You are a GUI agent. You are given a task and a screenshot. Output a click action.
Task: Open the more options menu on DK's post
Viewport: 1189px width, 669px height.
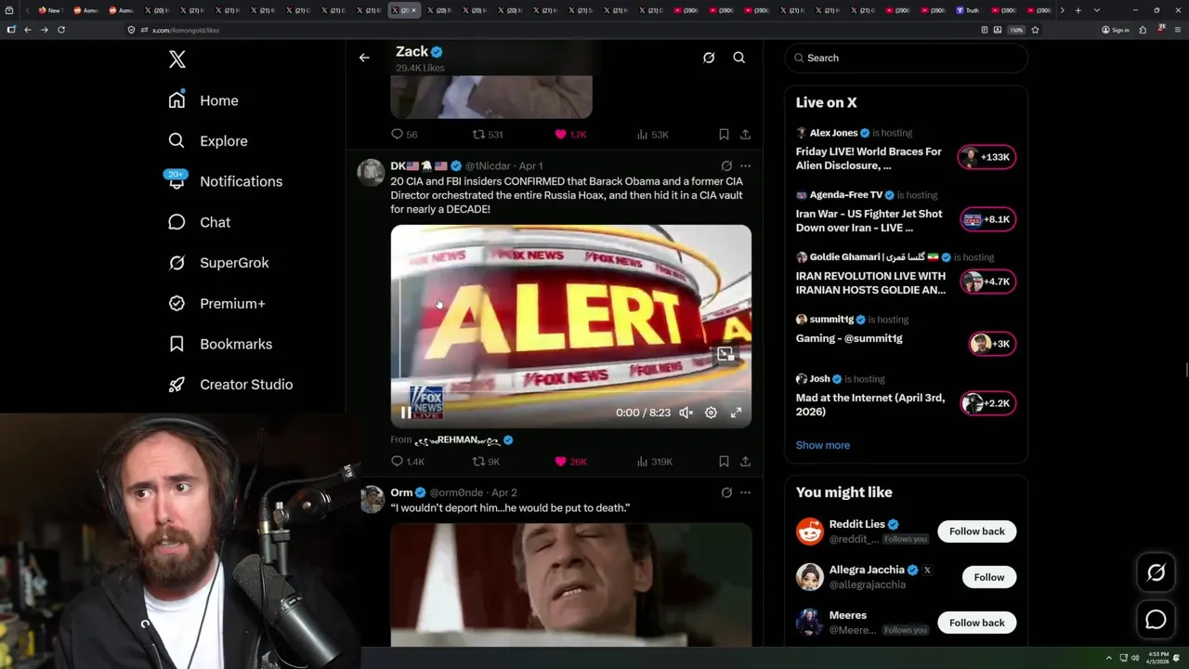click(x=745, y=166)
